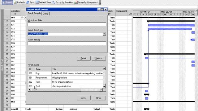The width and height of the screenshot is (198, 111).
Task: Click Work Items list scroll down arrow
Action: point(104,87)
